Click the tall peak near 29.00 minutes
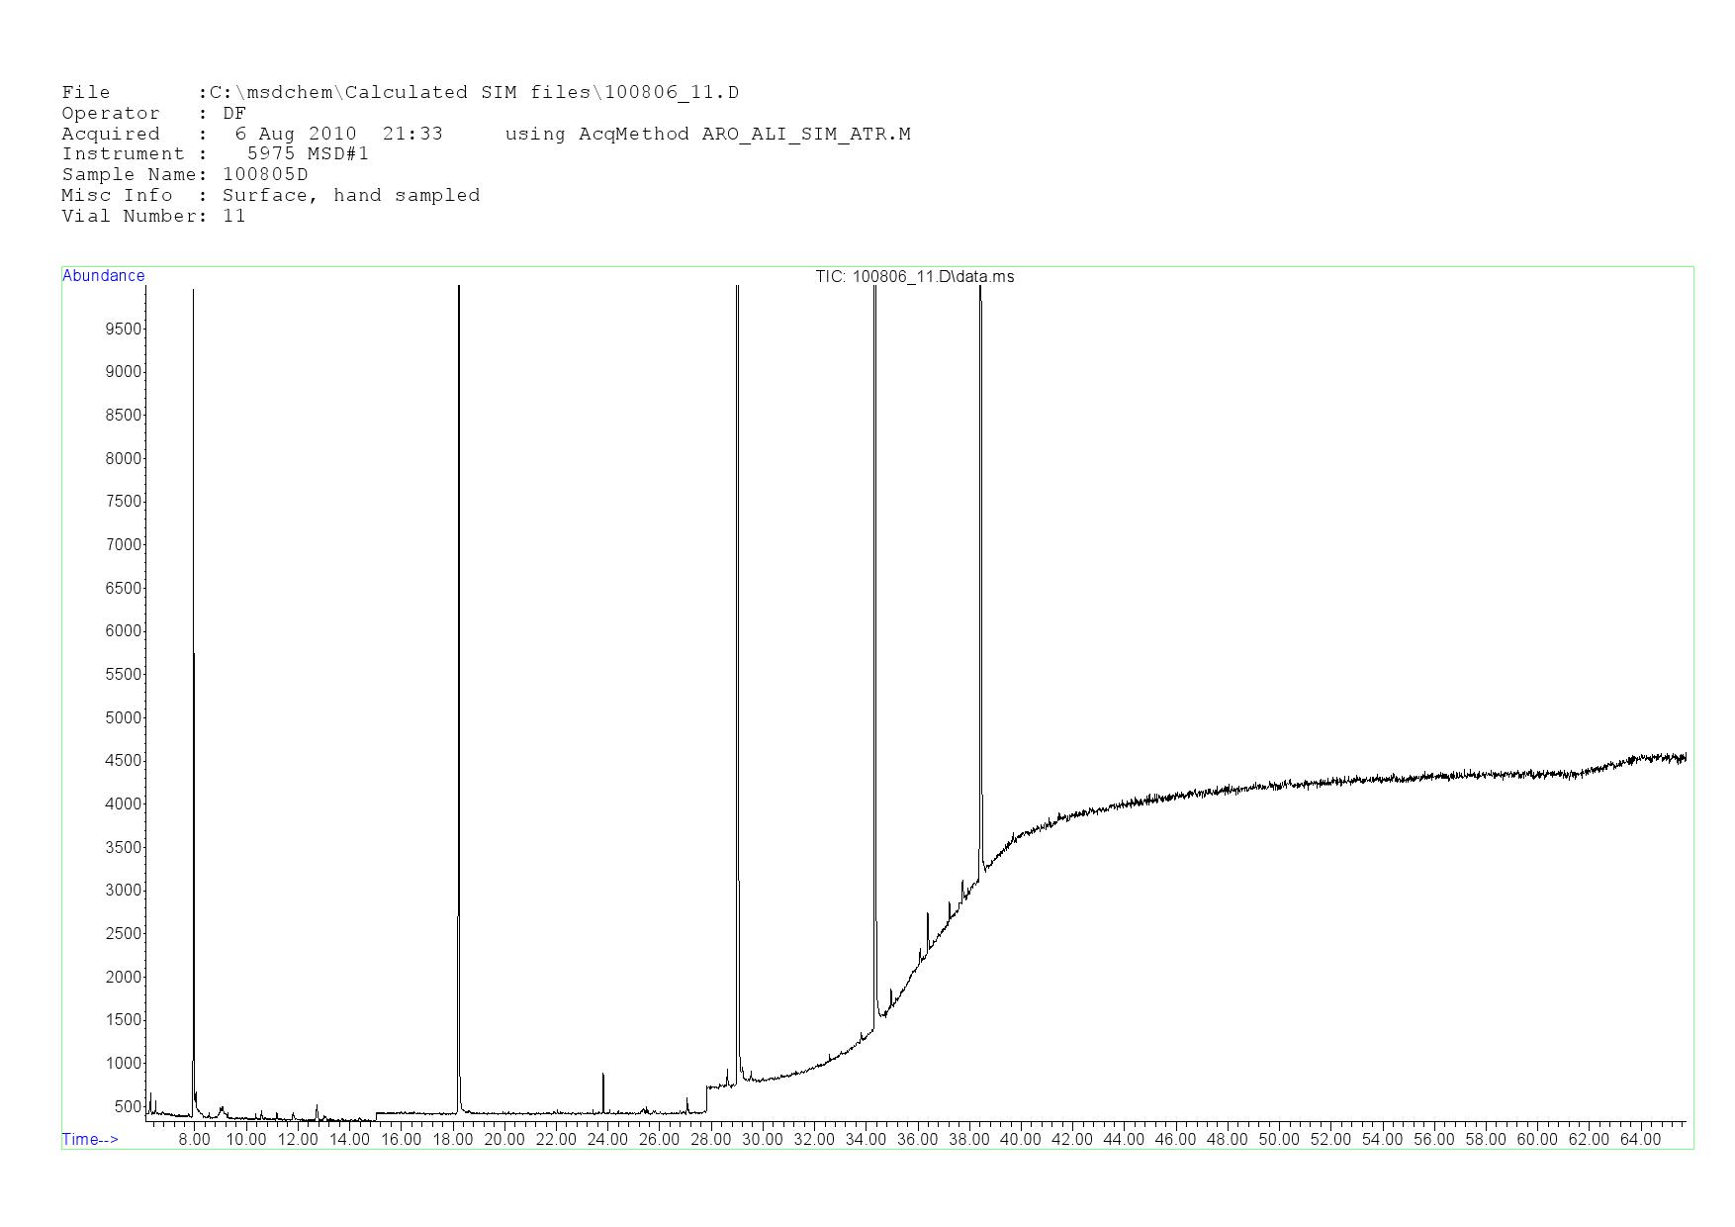This screenshot has height=1227, width=1735. coord(738,693)
